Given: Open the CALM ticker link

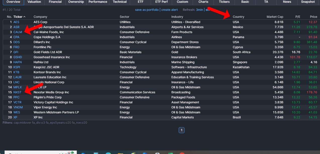Looking at the screenshot, I should [18, 32].
